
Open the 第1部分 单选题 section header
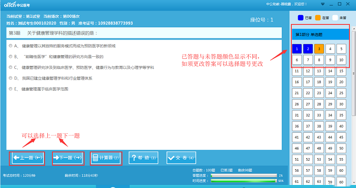[x=320, y=34]
